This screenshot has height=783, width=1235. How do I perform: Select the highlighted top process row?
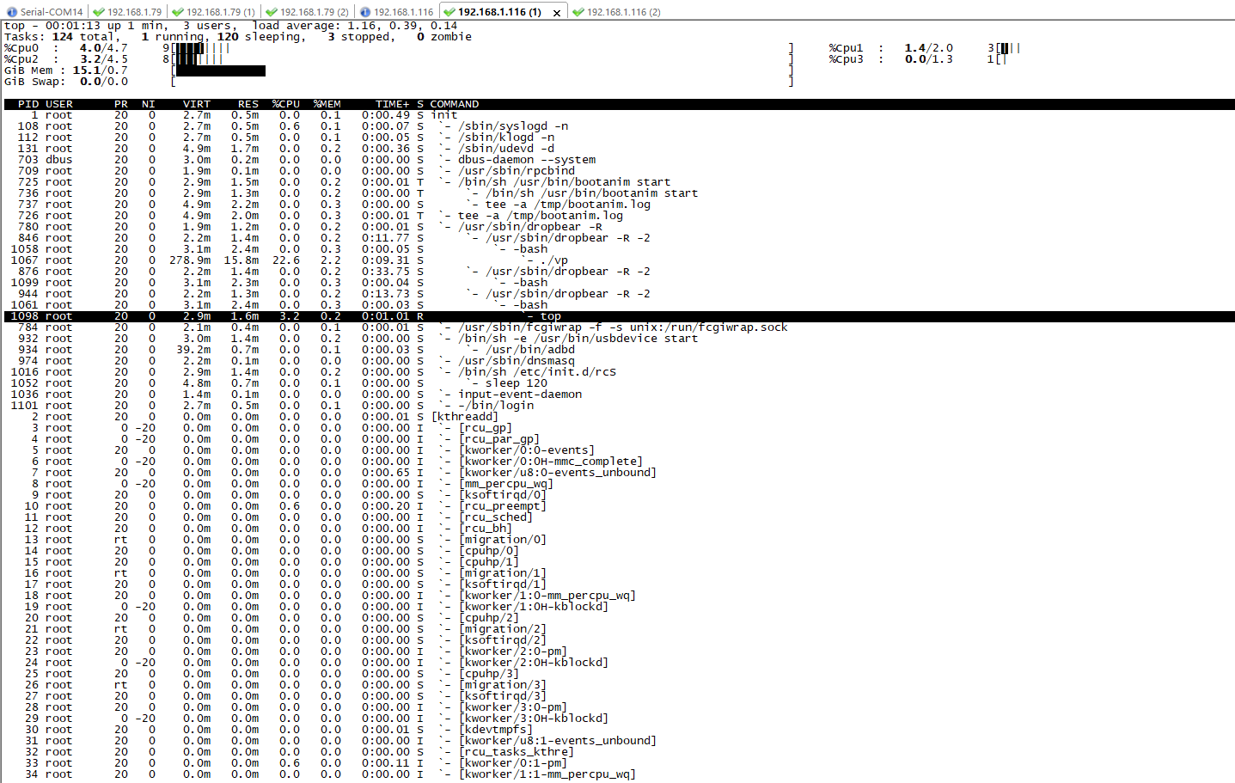[619, 316]
